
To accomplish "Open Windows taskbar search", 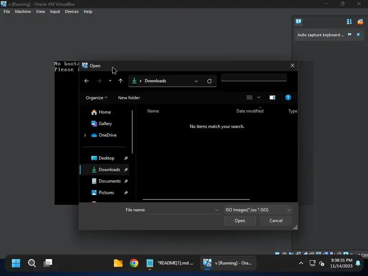I will (32, 263).
